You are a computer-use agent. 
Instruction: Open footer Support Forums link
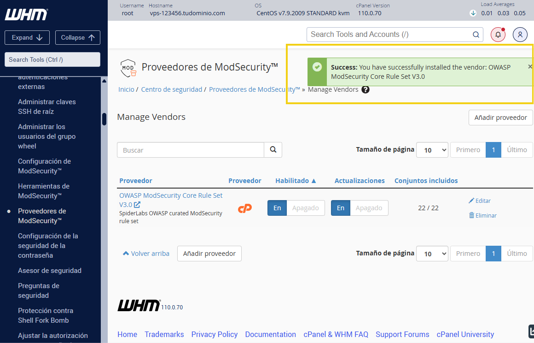[x=402, y=334]
